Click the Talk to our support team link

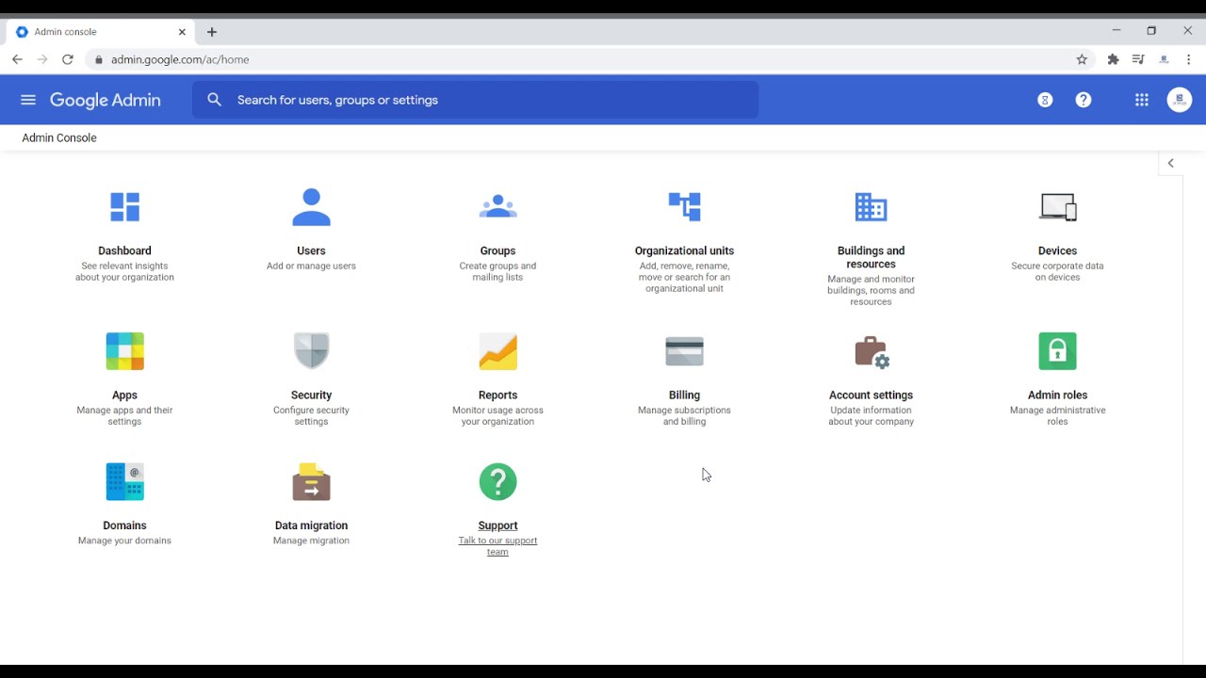coord(497,546)
